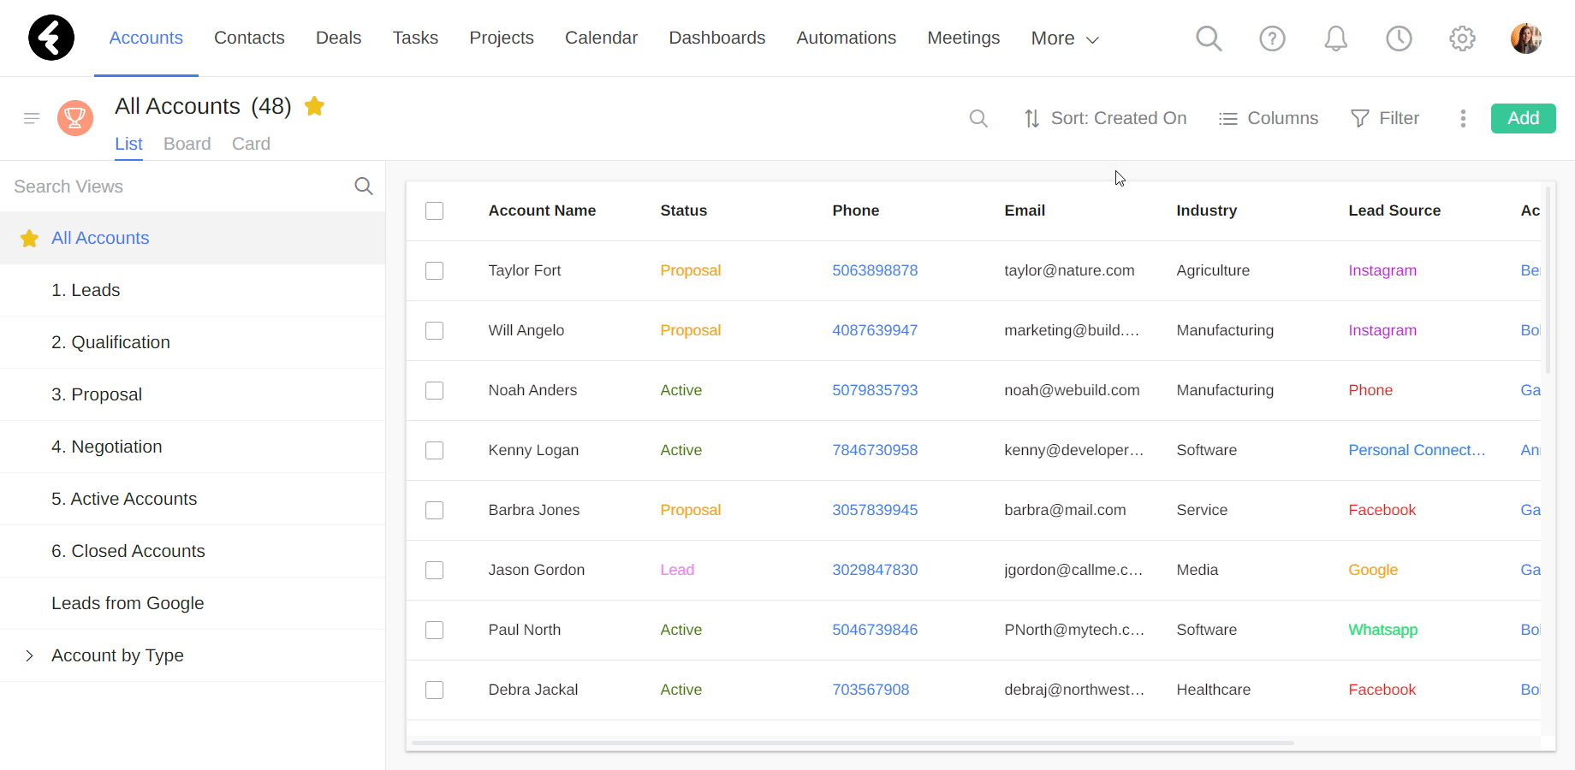Open the Deals tab

point(338,38)
